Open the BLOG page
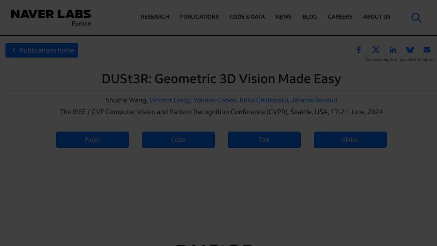The width and height of the screenshot is (437, 246). pos(310,17)
